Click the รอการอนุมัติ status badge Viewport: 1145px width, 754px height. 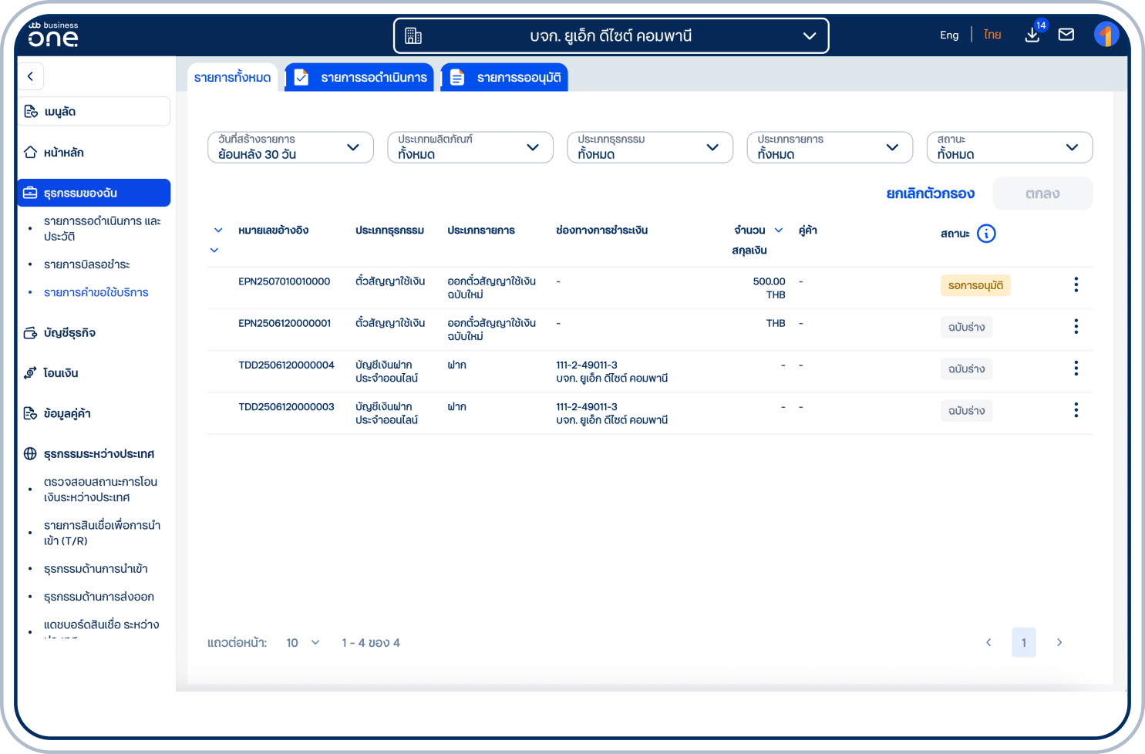pos(975,285)
